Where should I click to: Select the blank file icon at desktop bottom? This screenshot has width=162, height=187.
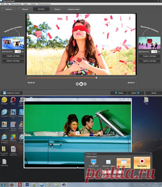[4, 163]
